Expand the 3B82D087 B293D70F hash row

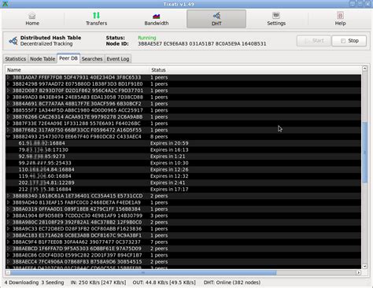click(x=8, y=90)
